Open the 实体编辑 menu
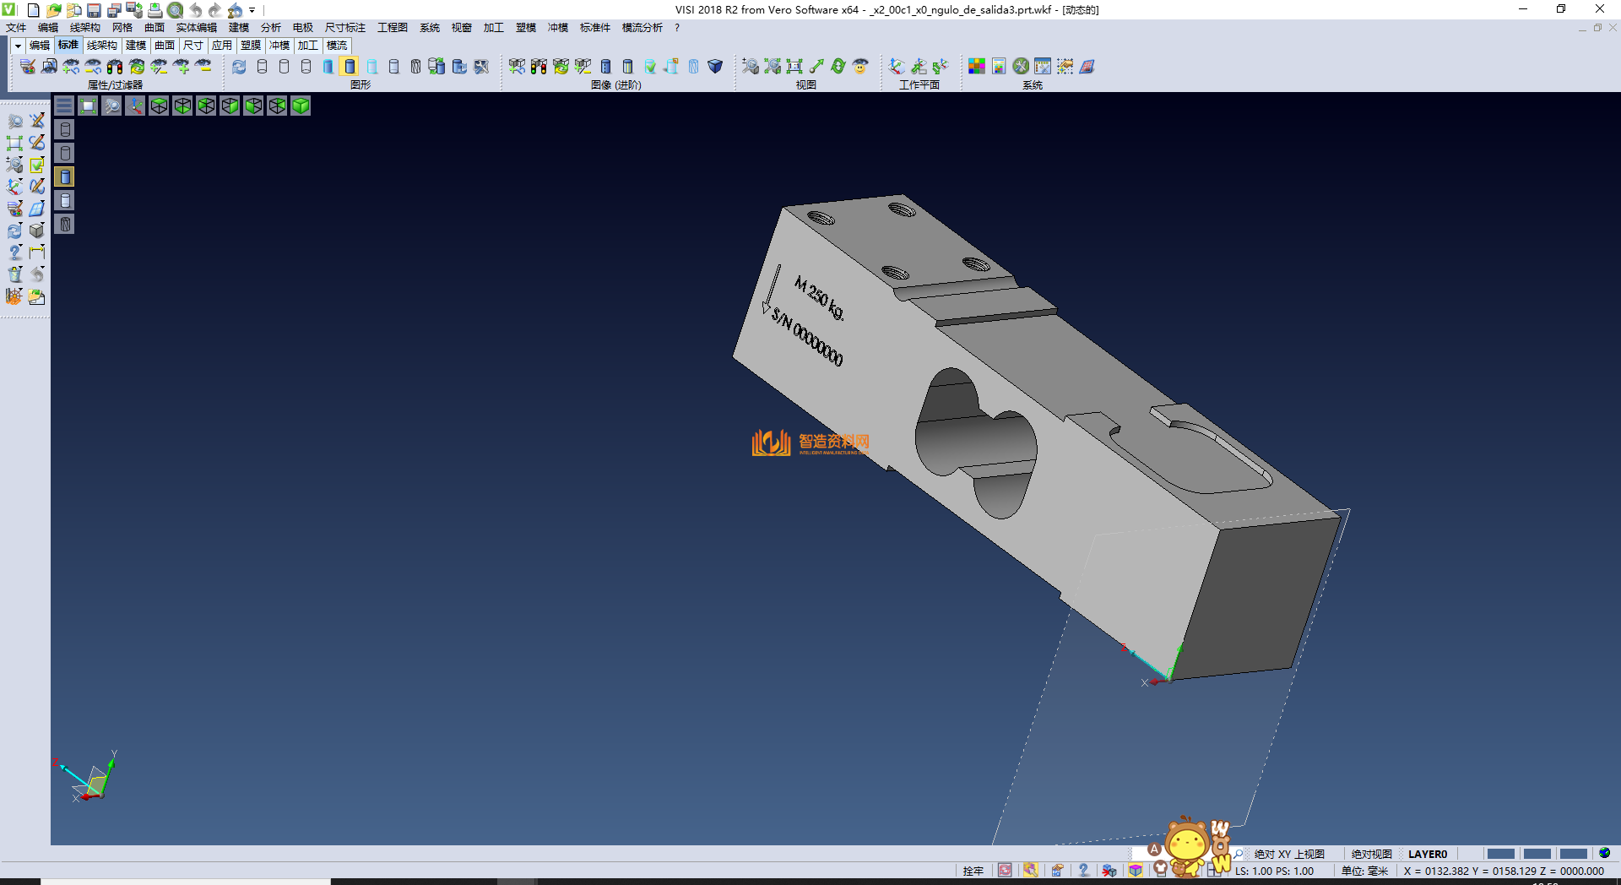The image size is (1621, 885). (196, 28)
